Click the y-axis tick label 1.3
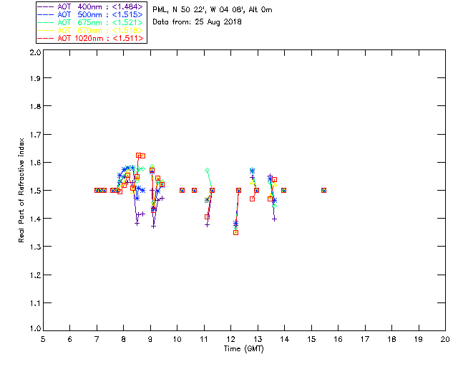Viewport: 458px width, 367px height. (x=35, y=247)
